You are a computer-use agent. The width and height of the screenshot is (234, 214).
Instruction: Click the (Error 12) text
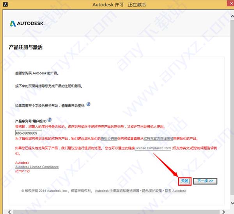22,171
